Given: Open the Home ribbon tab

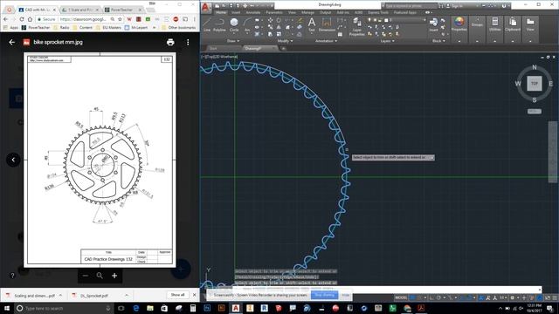Looking at the screenshot, I should click(x=221, y=12).
